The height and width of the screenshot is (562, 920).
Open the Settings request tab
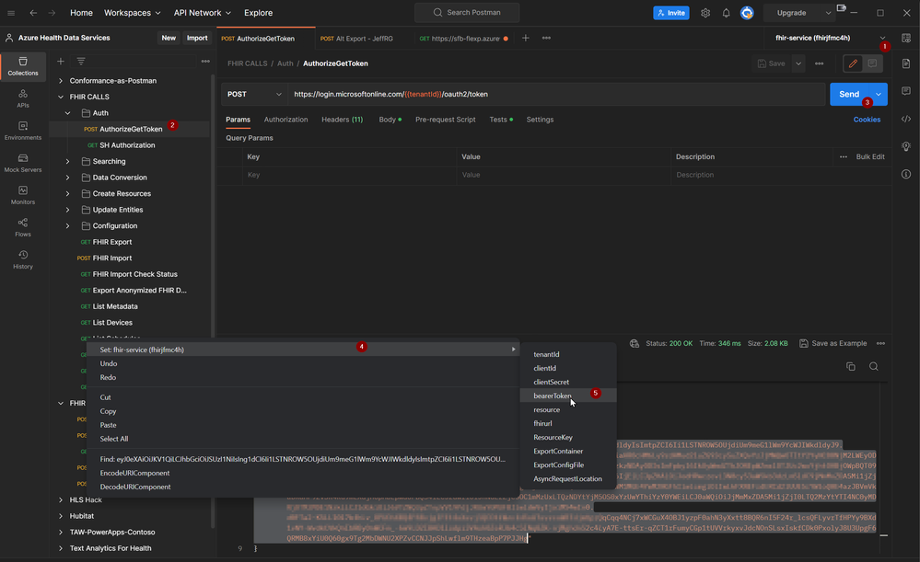[x=540, y=120]
